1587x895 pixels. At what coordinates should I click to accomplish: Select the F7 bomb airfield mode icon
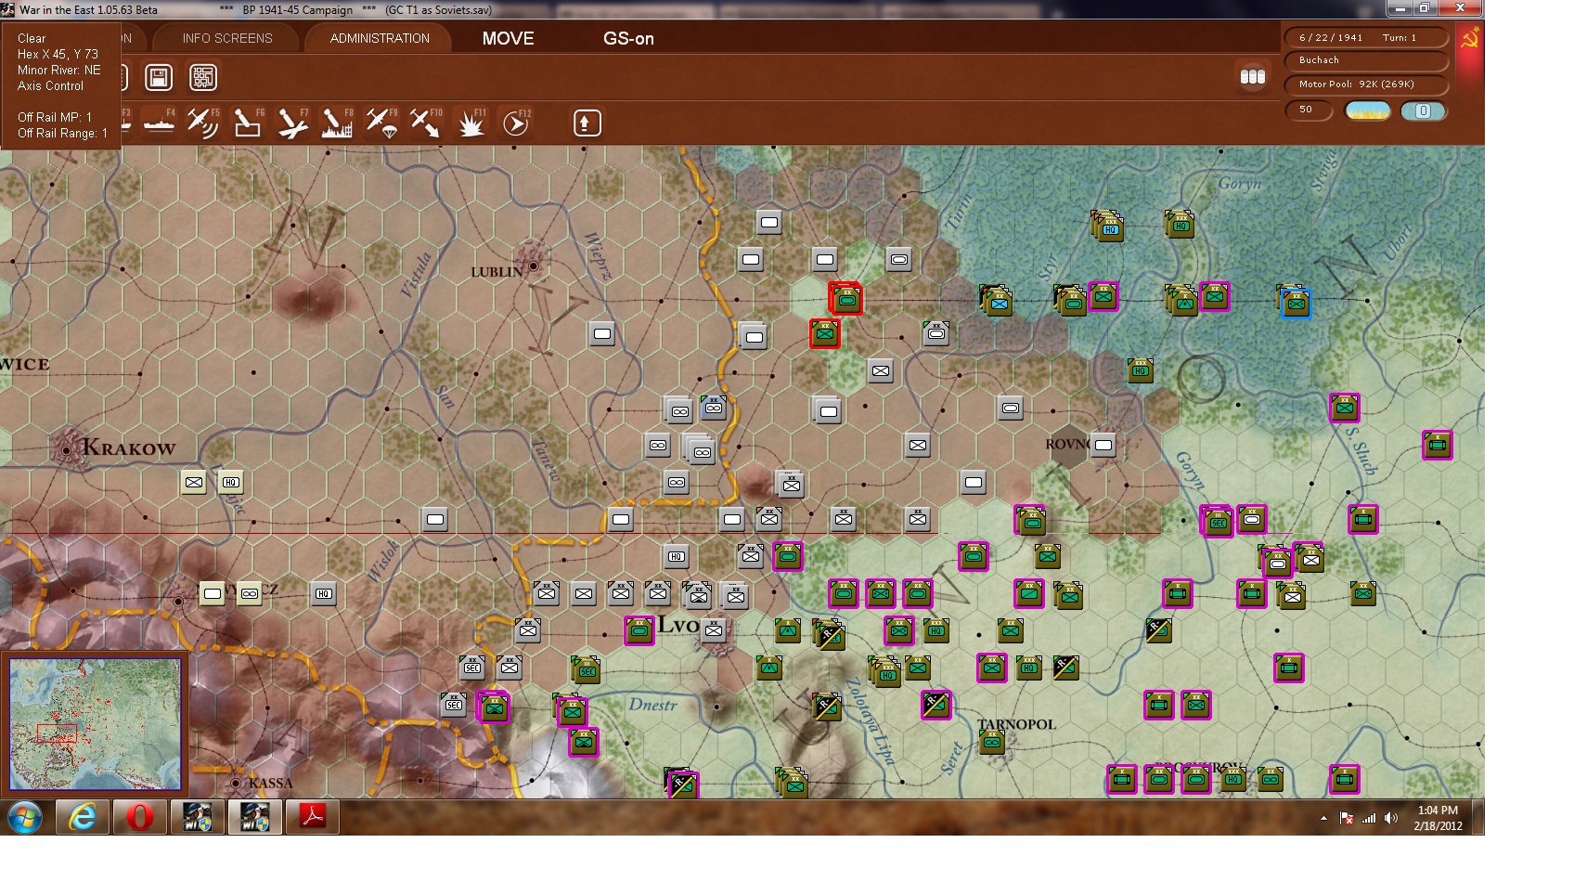click(x=292, y=123)
